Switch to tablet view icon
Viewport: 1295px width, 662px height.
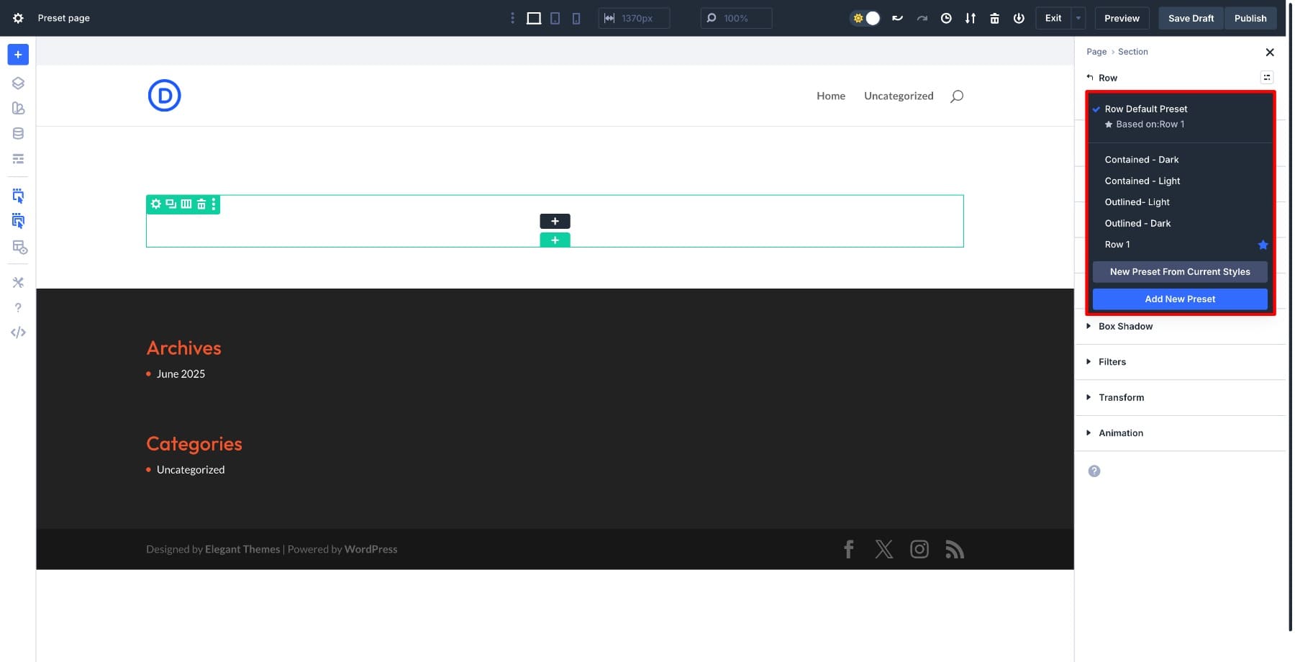click(555, 19)
